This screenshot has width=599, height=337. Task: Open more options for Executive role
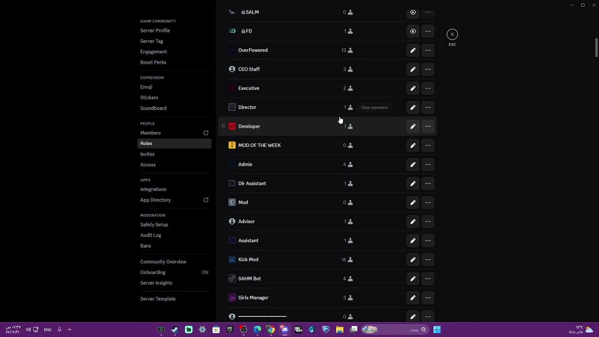pos(428,88)
